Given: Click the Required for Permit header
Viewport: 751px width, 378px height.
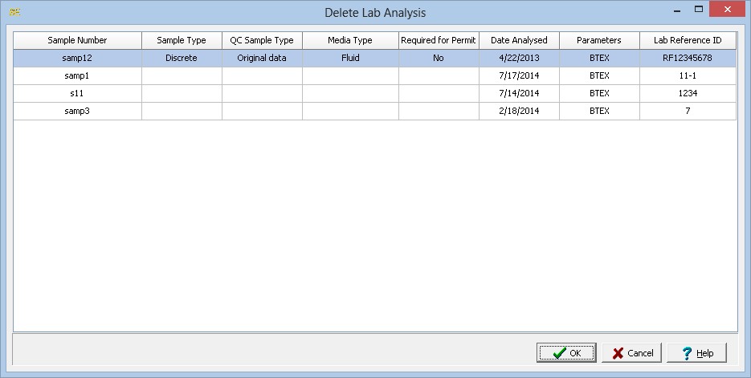Looking at the screenshot, I should pyautogui.click(x=439, y=40).
